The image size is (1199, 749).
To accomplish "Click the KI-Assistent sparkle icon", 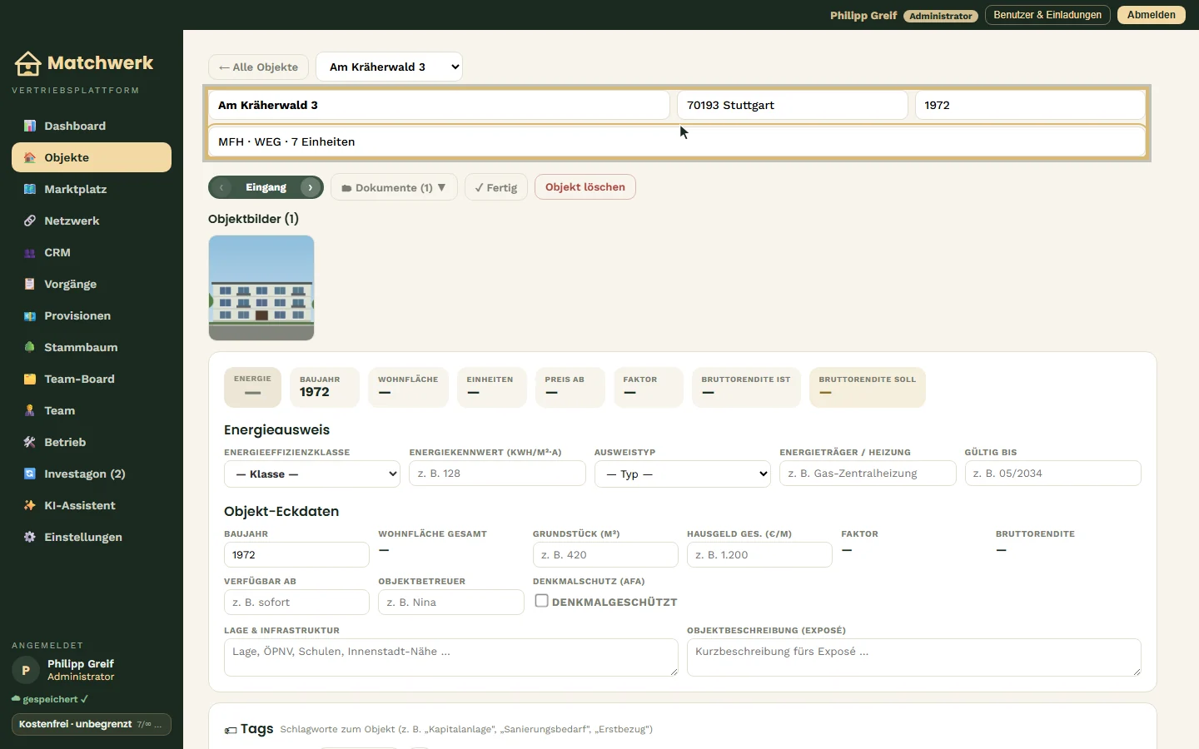I will click(30, 505).
